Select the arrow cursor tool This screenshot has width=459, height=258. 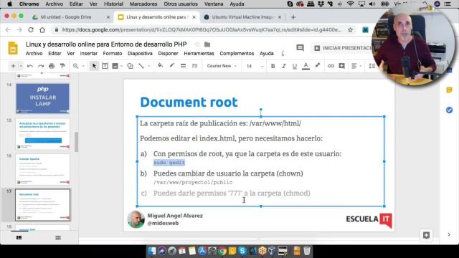tap(94, 66)
